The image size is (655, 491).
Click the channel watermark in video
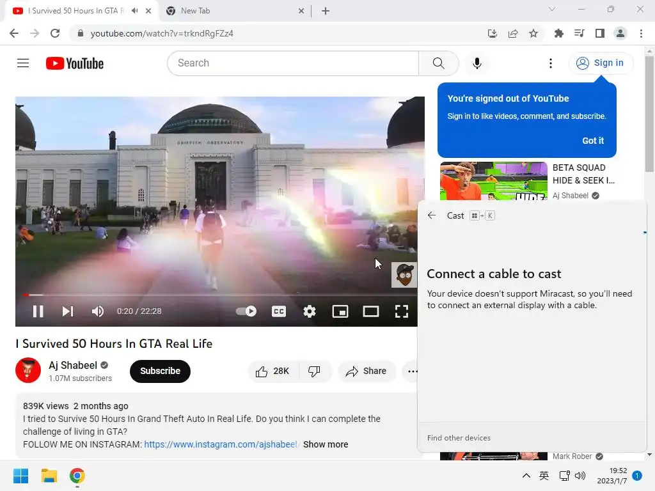(404, 275)
